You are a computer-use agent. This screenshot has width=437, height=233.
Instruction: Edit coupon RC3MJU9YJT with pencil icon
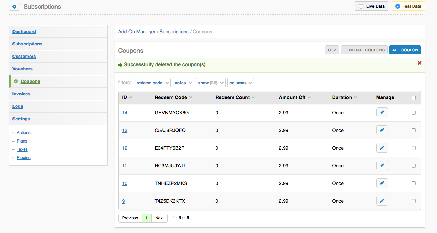pyautogui.click(x=382, y=165)
